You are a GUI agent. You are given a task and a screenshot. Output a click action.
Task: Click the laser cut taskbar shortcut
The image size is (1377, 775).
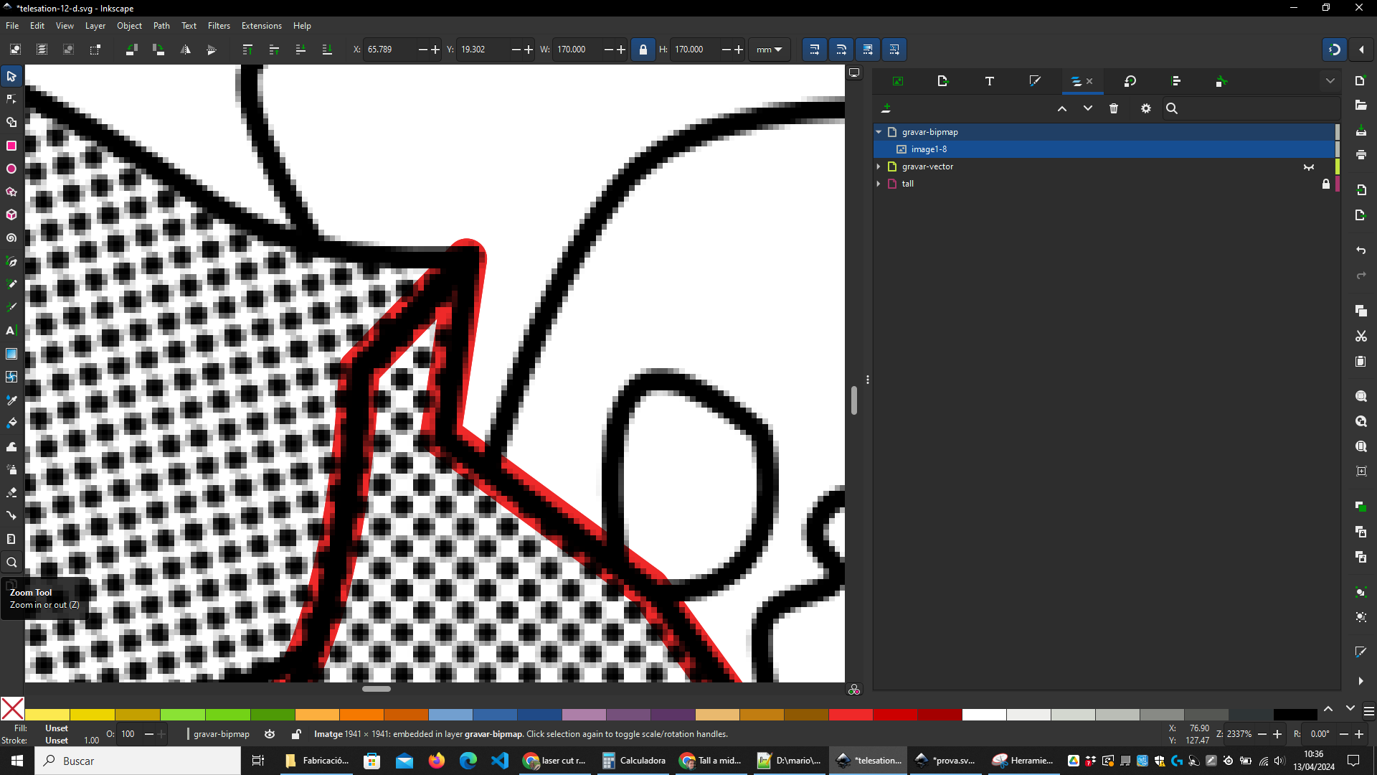(x=557, y=760)
